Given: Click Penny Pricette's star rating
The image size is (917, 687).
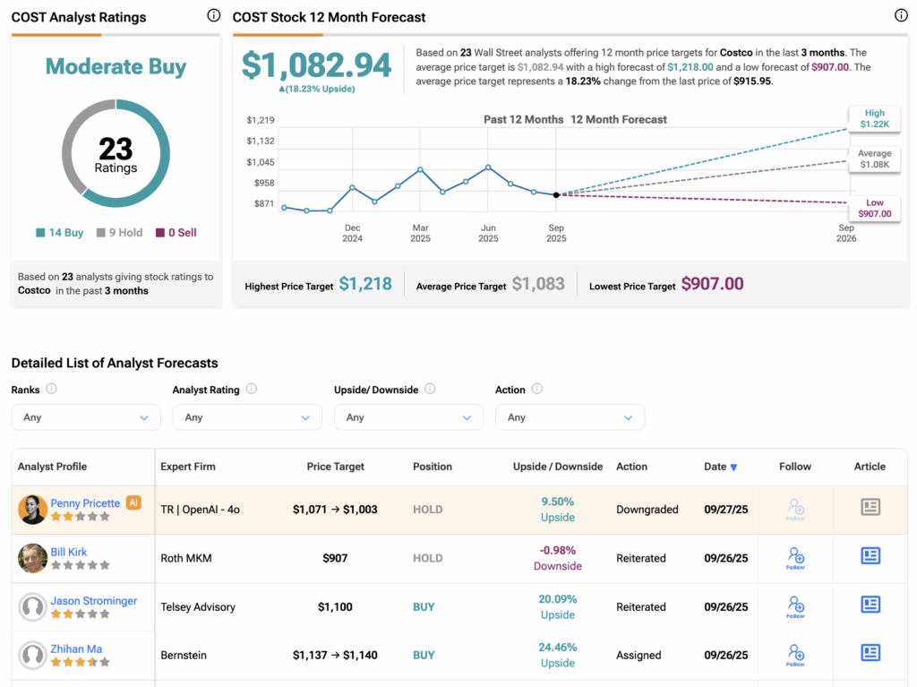Looking at the screenshot, I should coord(80,517).
